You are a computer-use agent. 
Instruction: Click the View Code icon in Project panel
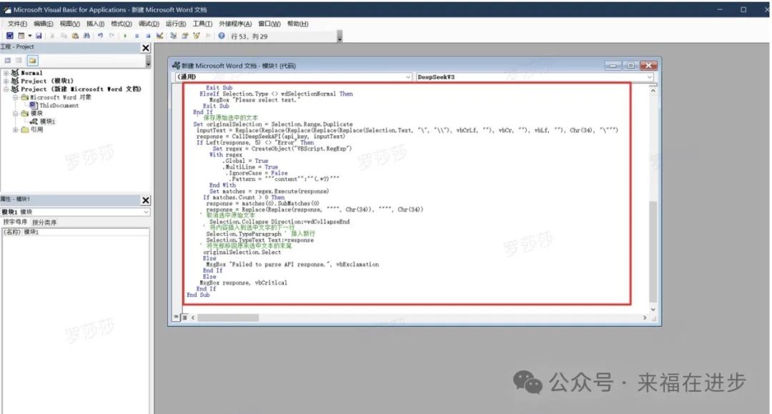point(7,61)
